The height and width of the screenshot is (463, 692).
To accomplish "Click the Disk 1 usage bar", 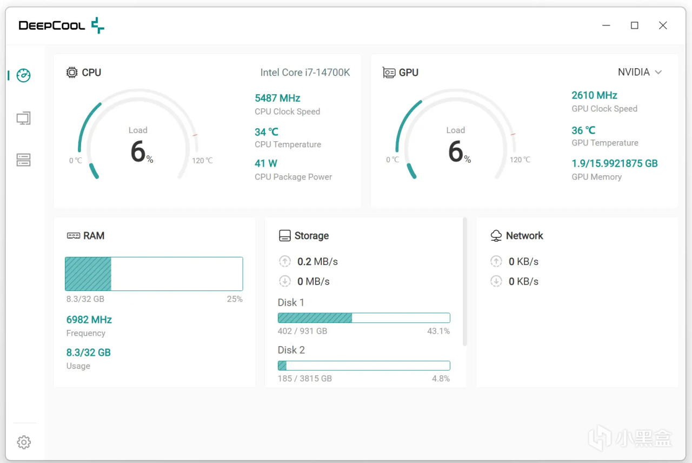I will tap(364, 318).
